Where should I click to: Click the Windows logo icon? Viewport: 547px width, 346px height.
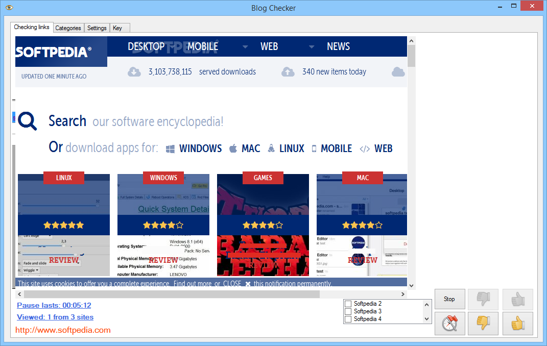tap(170, 149)
